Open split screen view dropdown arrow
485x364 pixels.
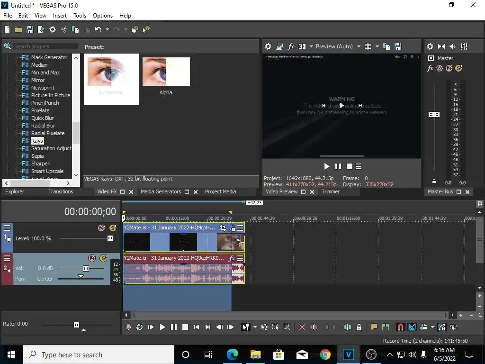click(x=311, y=46)
